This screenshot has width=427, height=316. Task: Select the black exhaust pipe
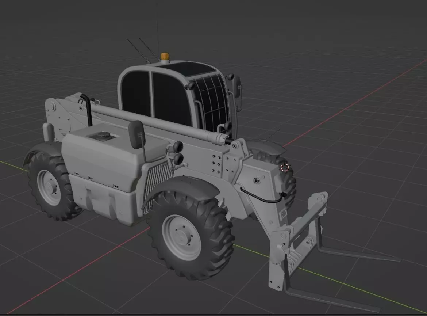(87, 109)
